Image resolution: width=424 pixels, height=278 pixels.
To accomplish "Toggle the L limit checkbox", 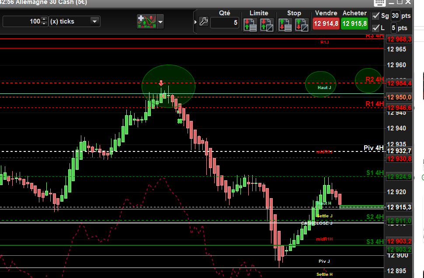I will click(x=375, y=28).
